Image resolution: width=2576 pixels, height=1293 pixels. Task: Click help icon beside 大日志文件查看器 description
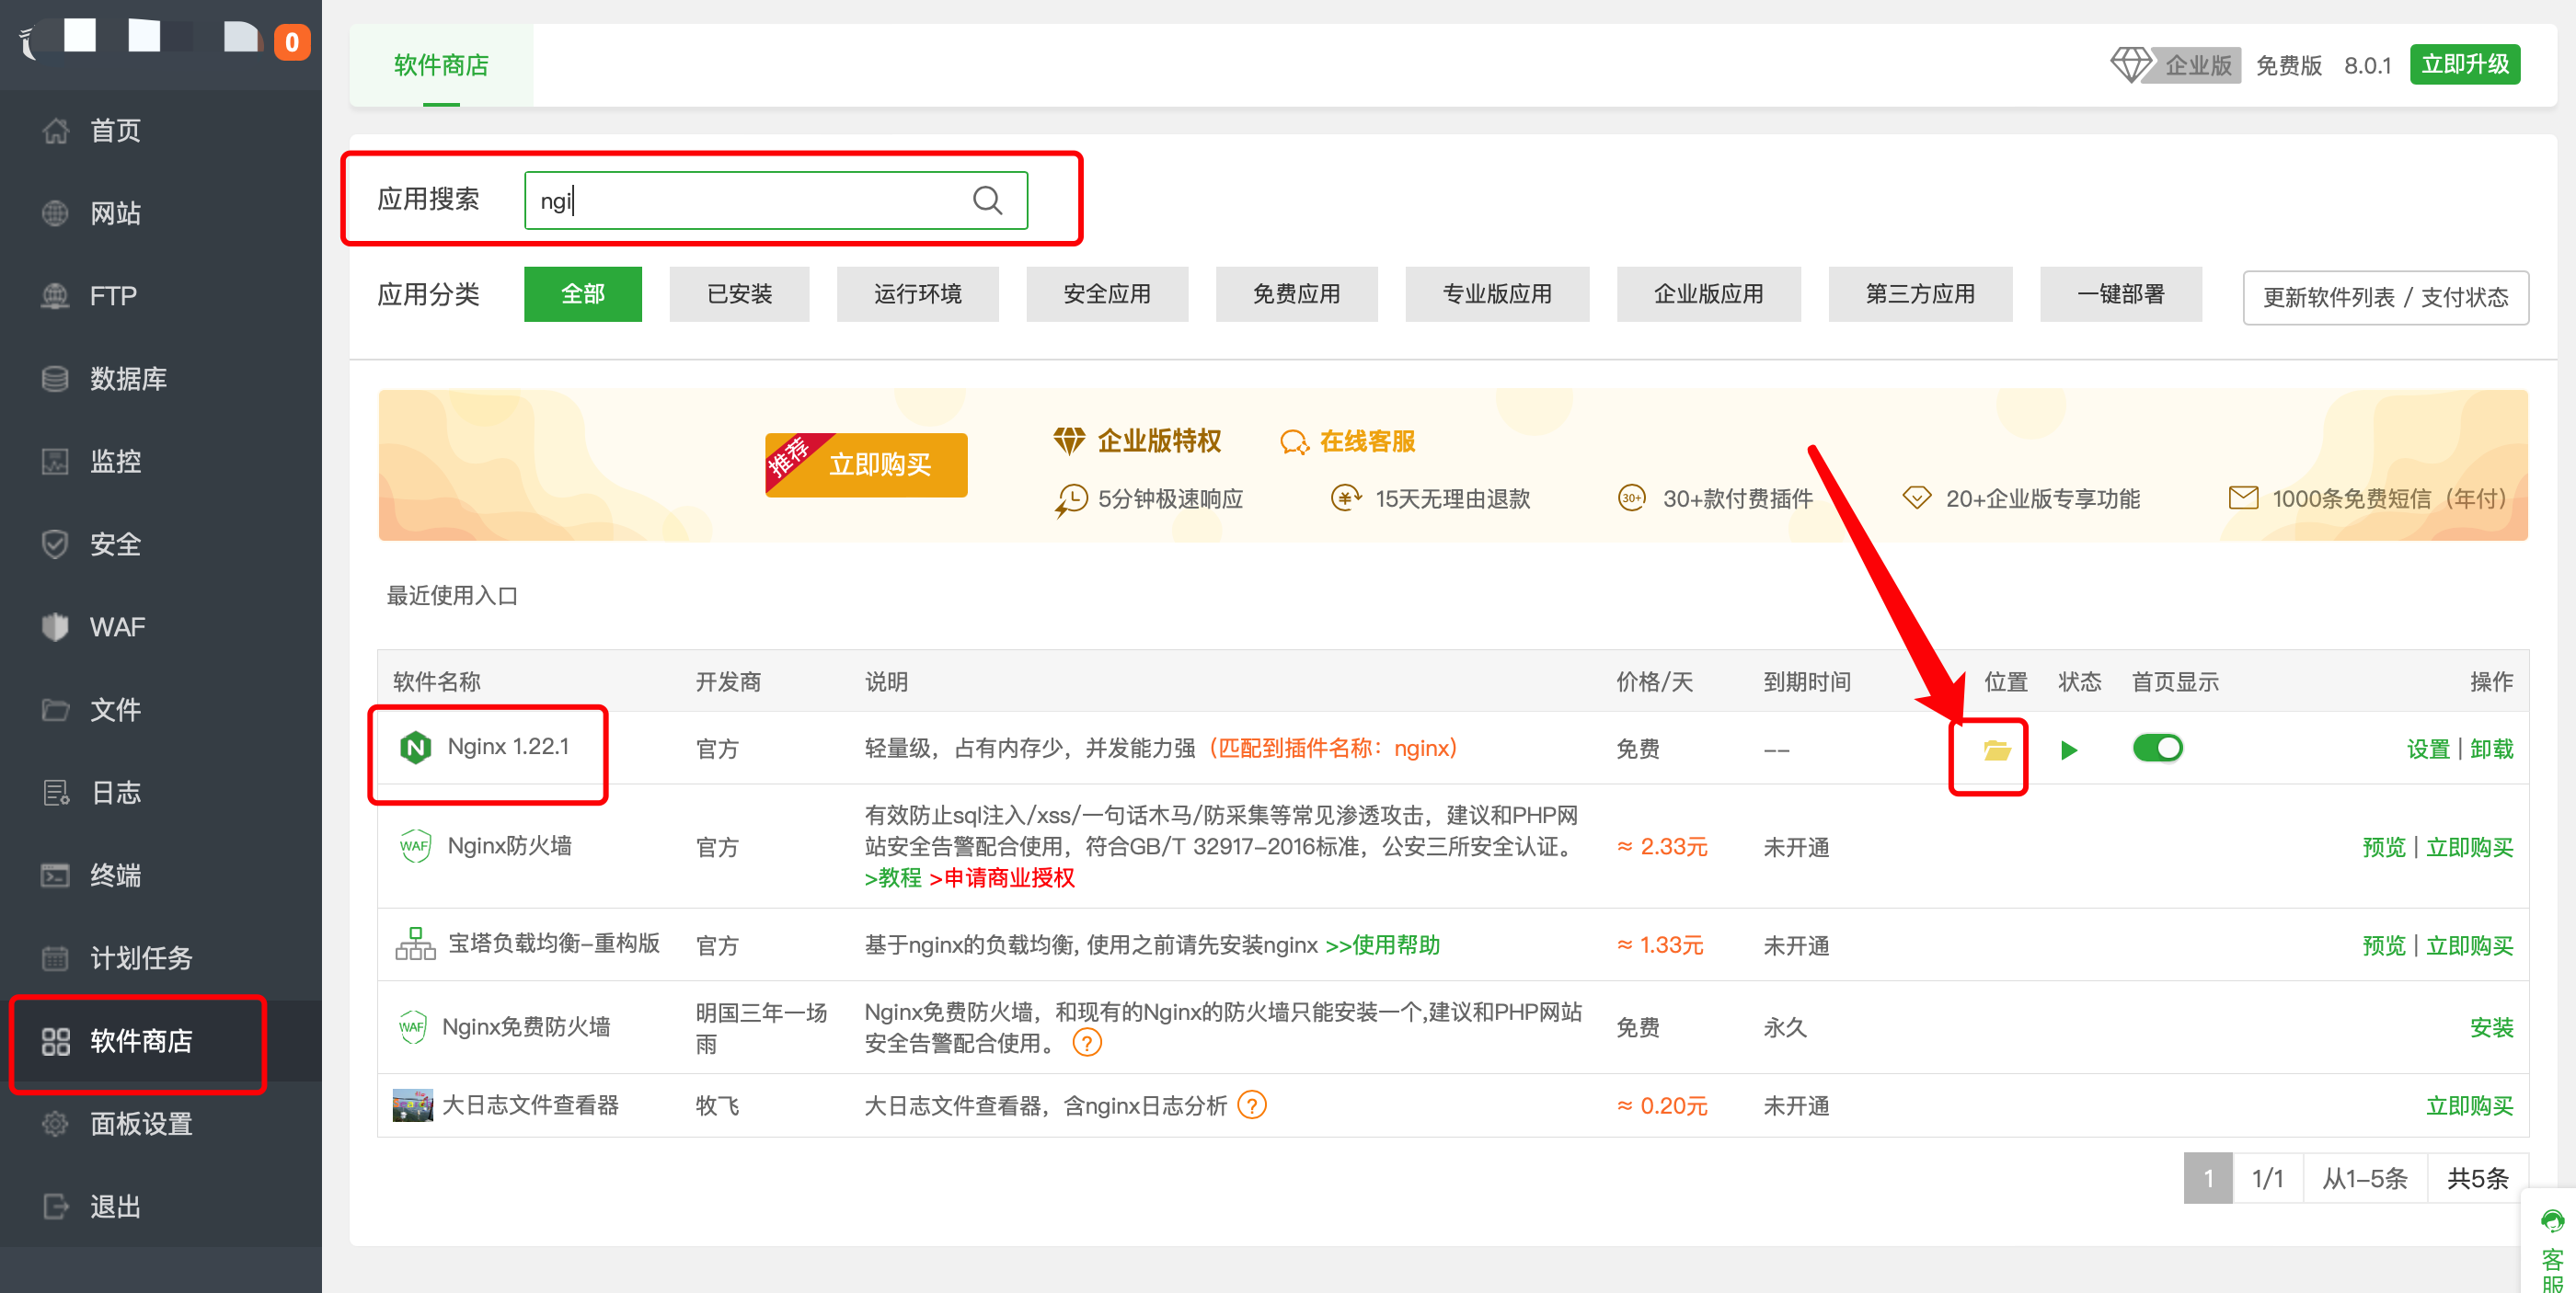1252,1105
